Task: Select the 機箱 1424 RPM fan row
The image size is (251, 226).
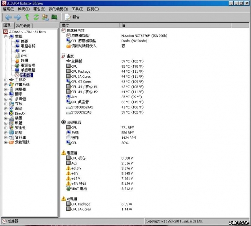Action: pos(101,138)
